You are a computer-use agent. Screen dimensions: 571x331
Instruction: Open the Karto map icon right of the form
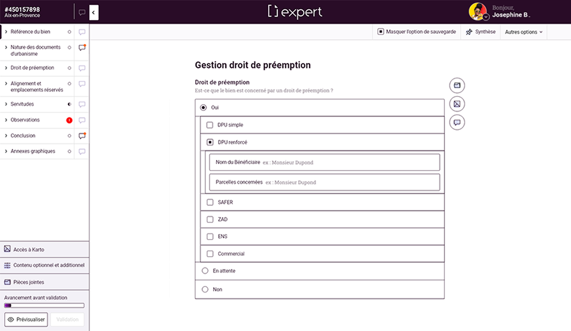[457, 104]
